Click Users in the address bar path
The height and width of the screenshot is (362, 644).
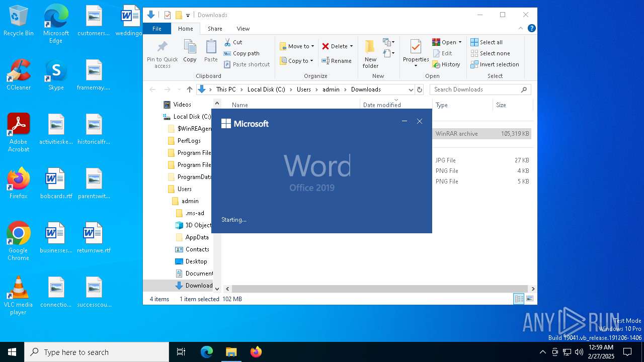coord(303,89)
